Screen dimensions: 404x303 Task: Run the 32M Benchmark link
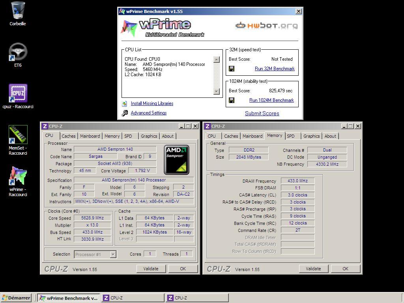275,69
